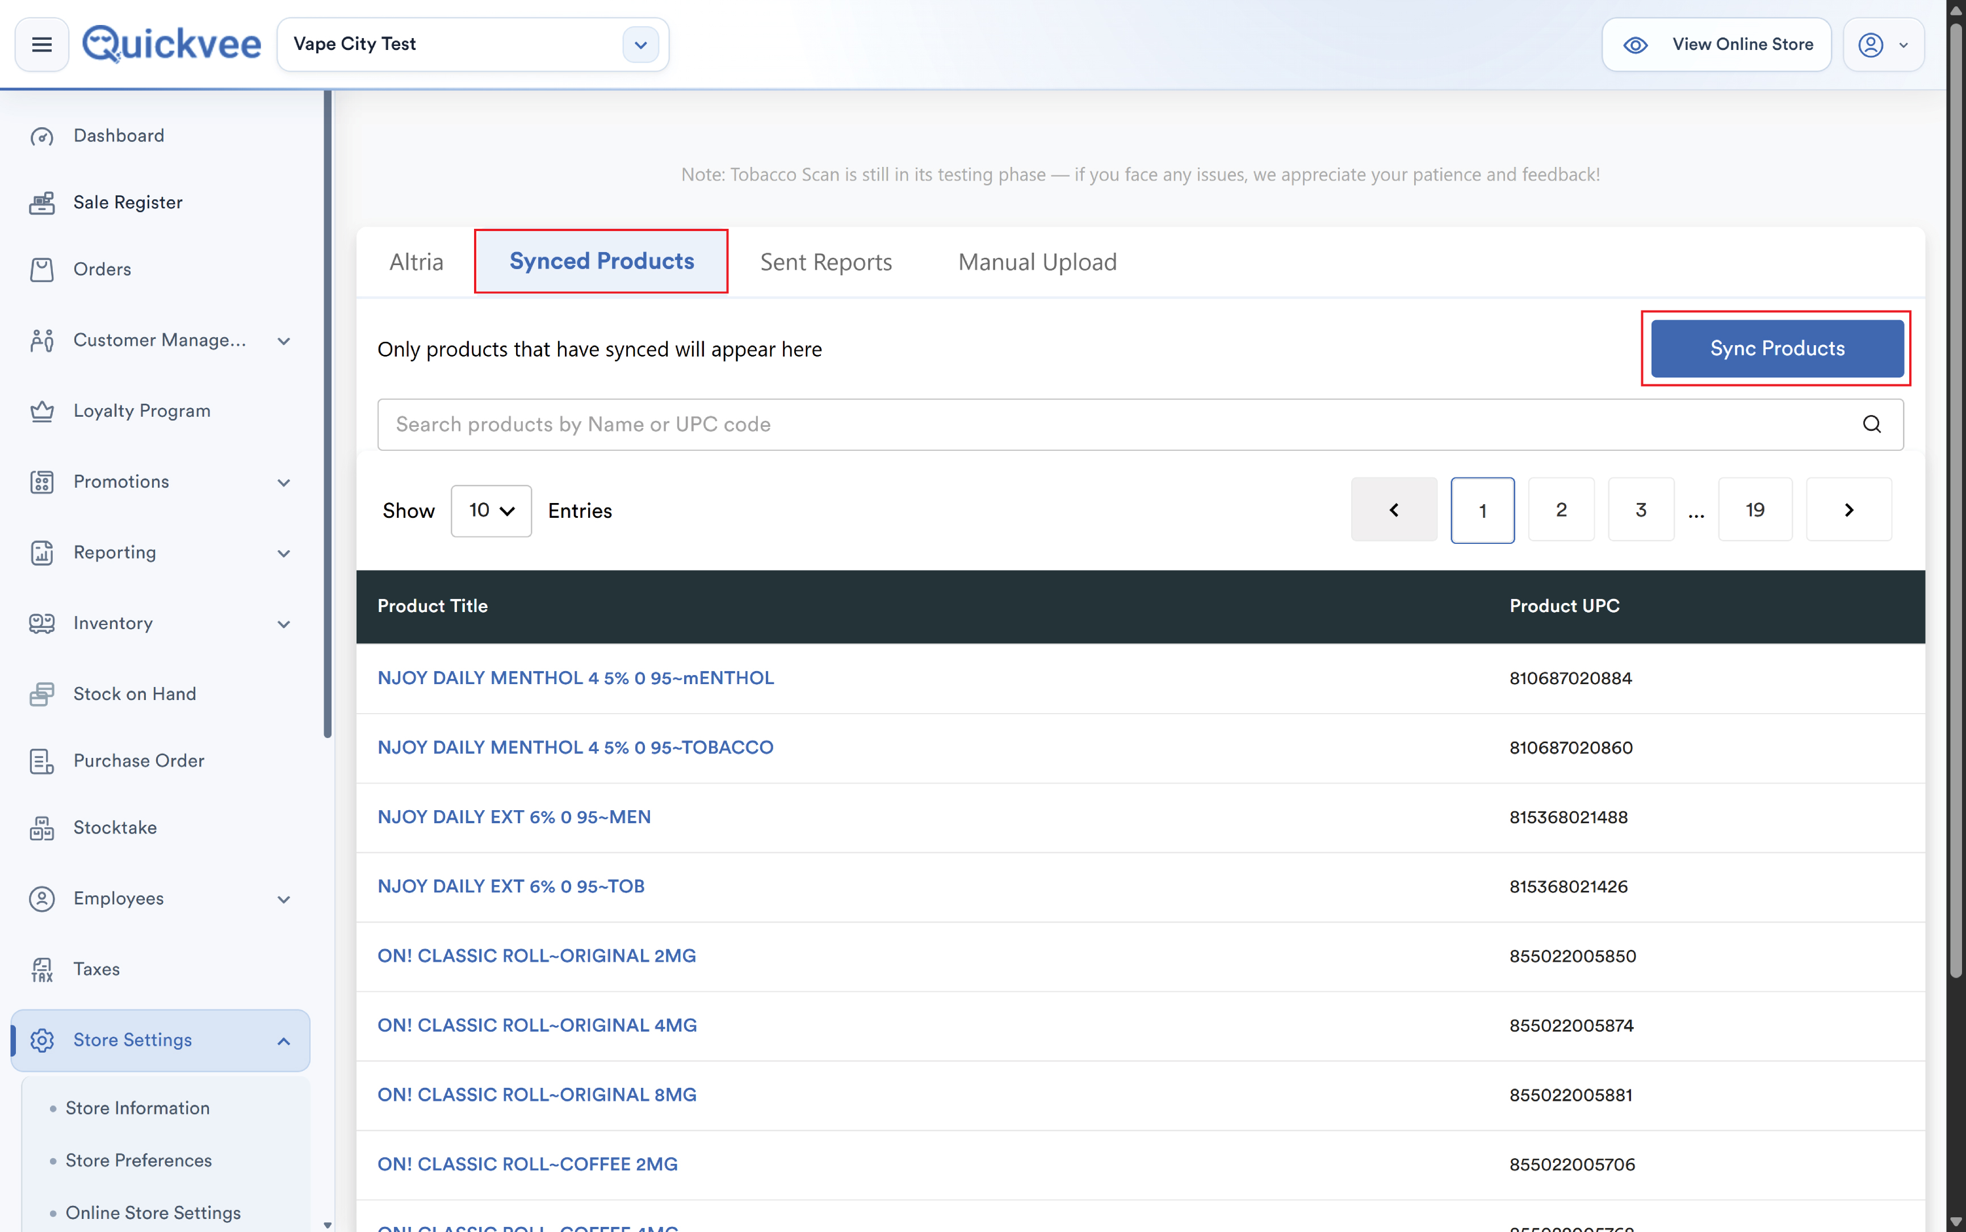Screen dimensions: 1966x1232
Task: Click the Taxes icon
Action: coord(41,970)
